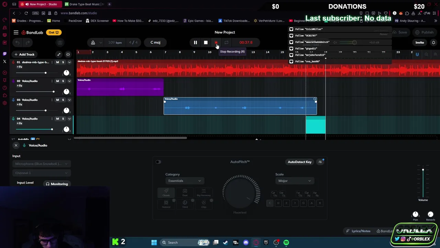Open the C maj key selector
Image resolution: width=440 pixels, height=248 pixels.
(x=155, y=42)
